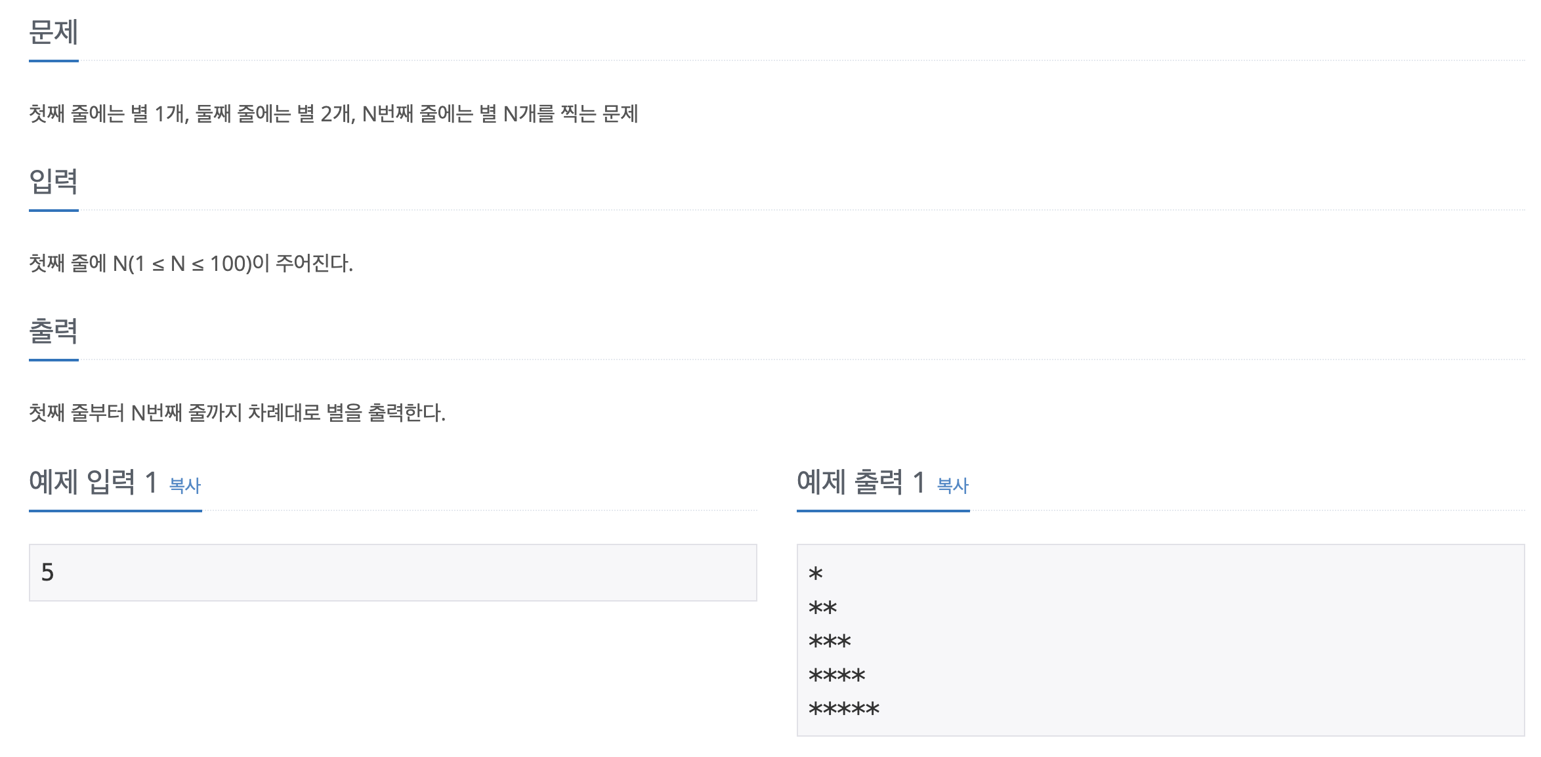Viewport: 1541px width, 757px height.
Task: Click the output description sentence about 별을 출력한다
Action: click(237, 413)
